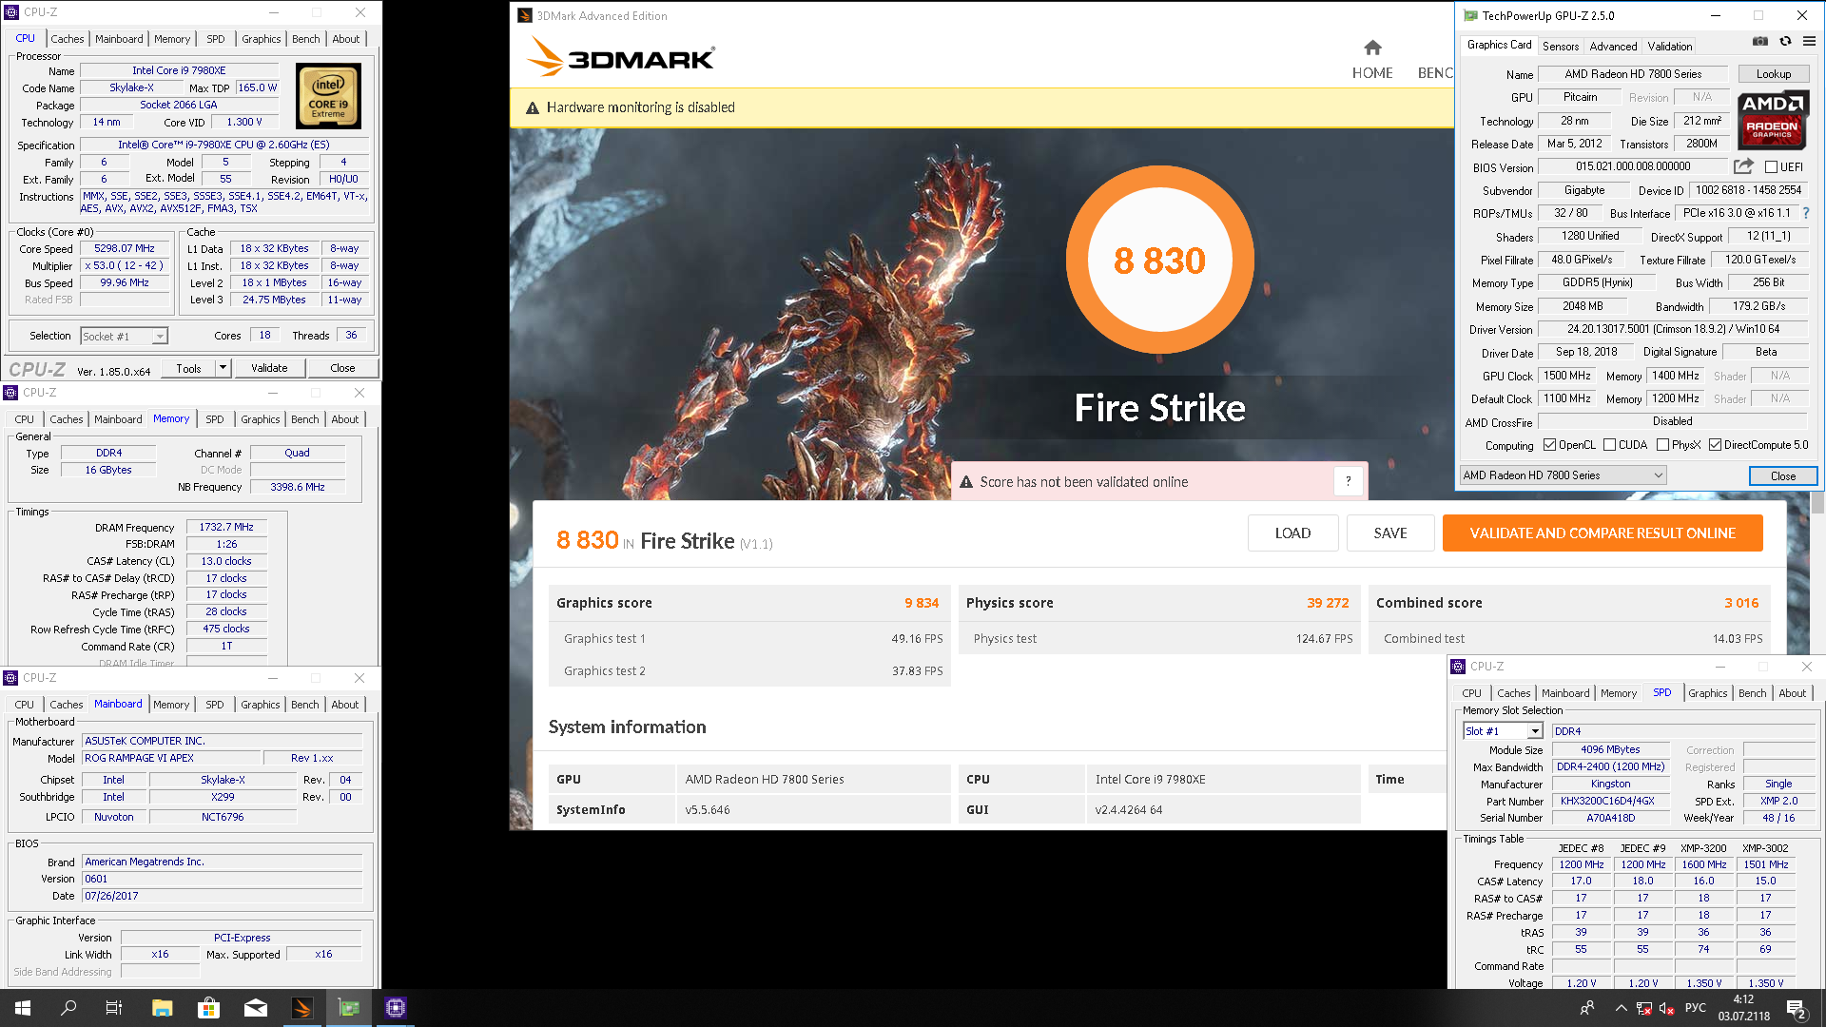Switch to 3DMark via taskbar icon
The width and height of the screenshot is (1826, 1027).
302,1008
